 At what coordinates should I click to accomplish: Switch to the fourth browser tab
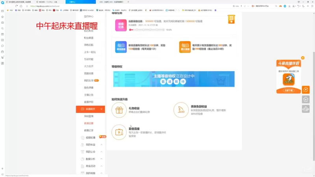click(x=111, y=2)
